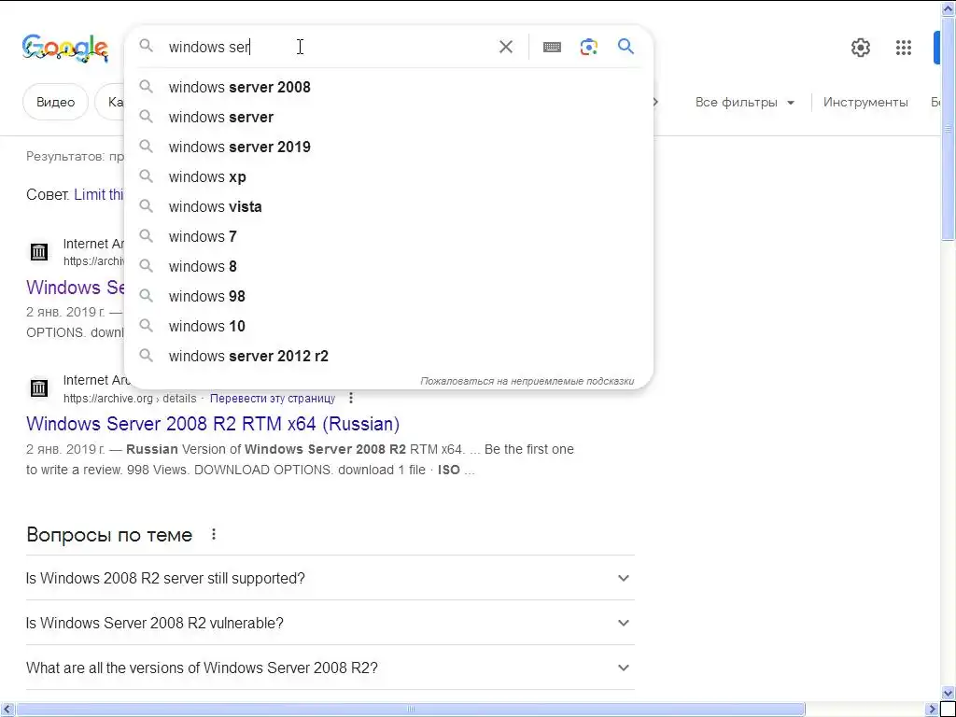Viewport: 956px width, 717px height.
Task: Select suggestion 'windows server 2012 r2'
Action: coord(388,356)
